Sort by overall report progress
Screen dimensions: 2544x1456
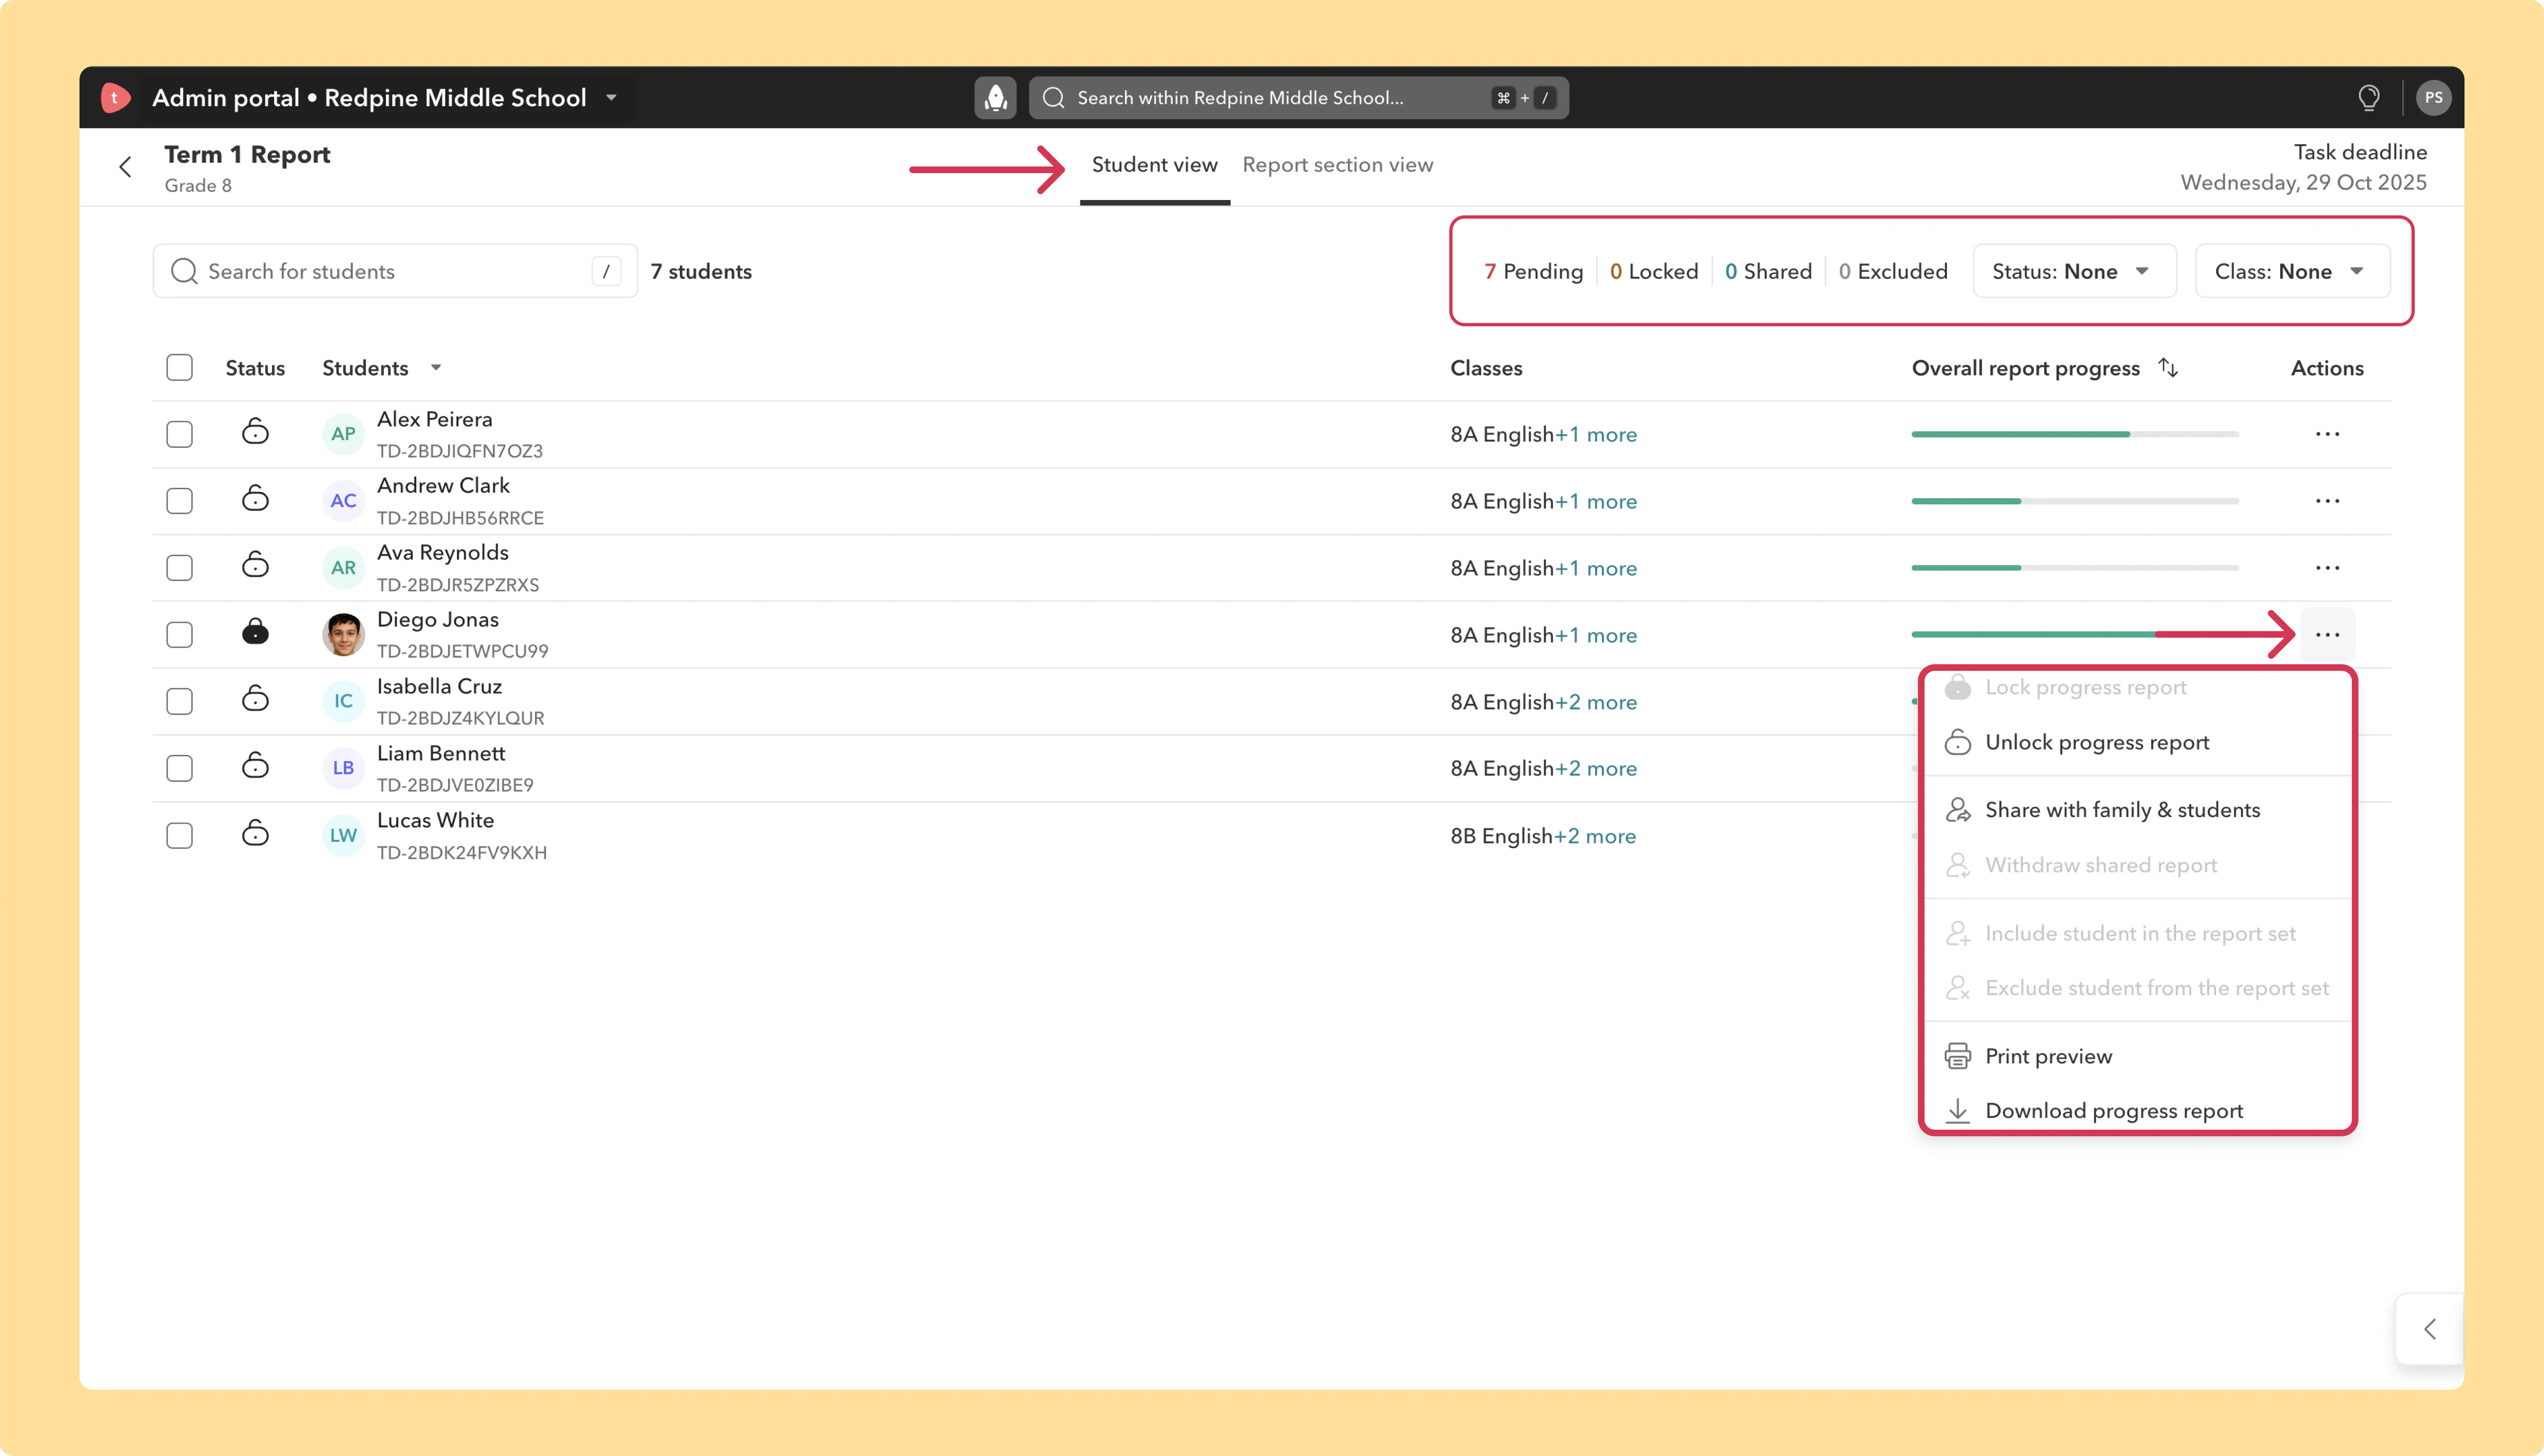coord(2167,368)
